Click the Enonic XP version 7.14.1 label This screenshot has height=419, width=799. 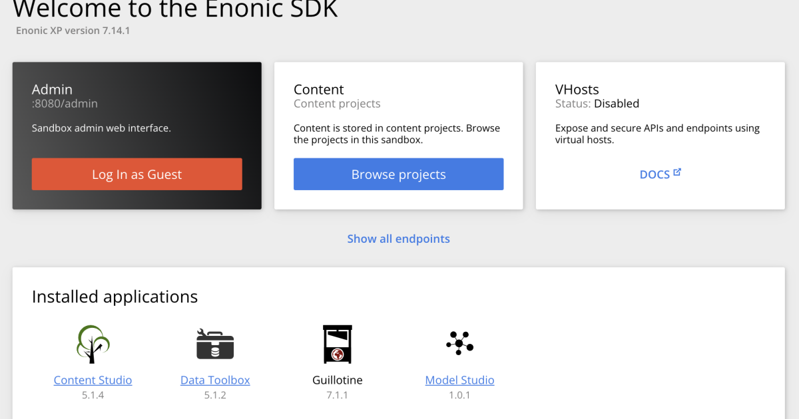pyautogui.click(x=72, y=30)
